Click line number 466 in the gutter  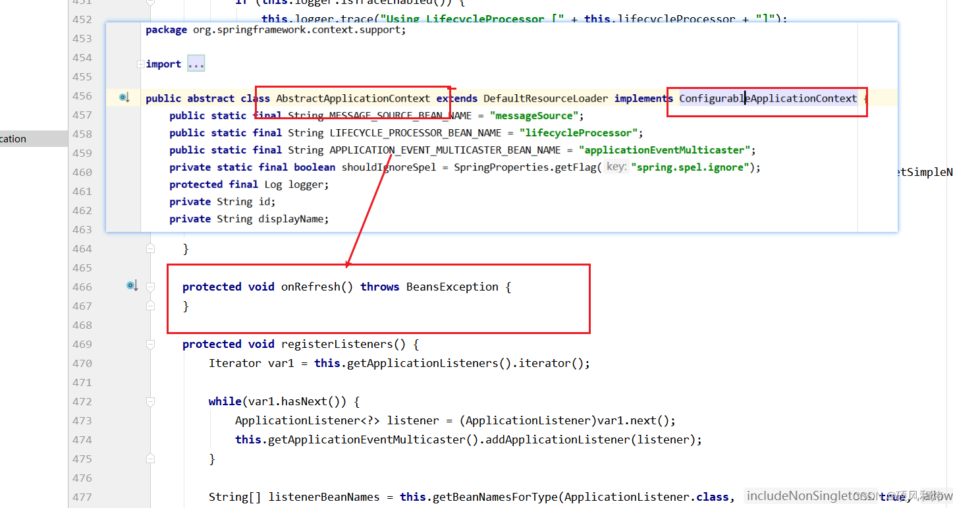pyautogui.click(x=82, y=287)
